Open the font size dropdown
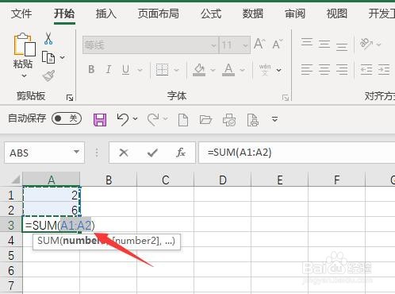Screen dimensions: 395x294 point(245,45)
